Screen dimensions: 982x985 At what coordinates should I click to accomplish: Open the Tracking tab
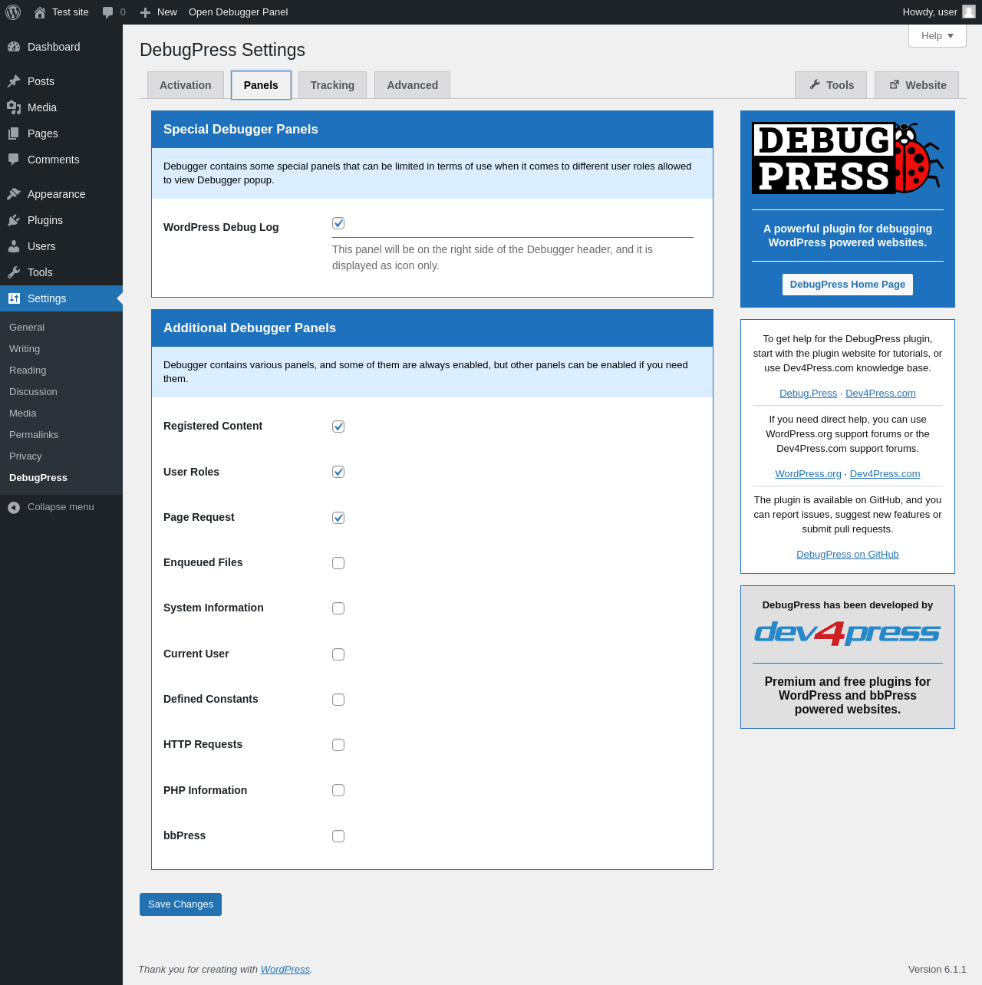(x=332, y=85)
